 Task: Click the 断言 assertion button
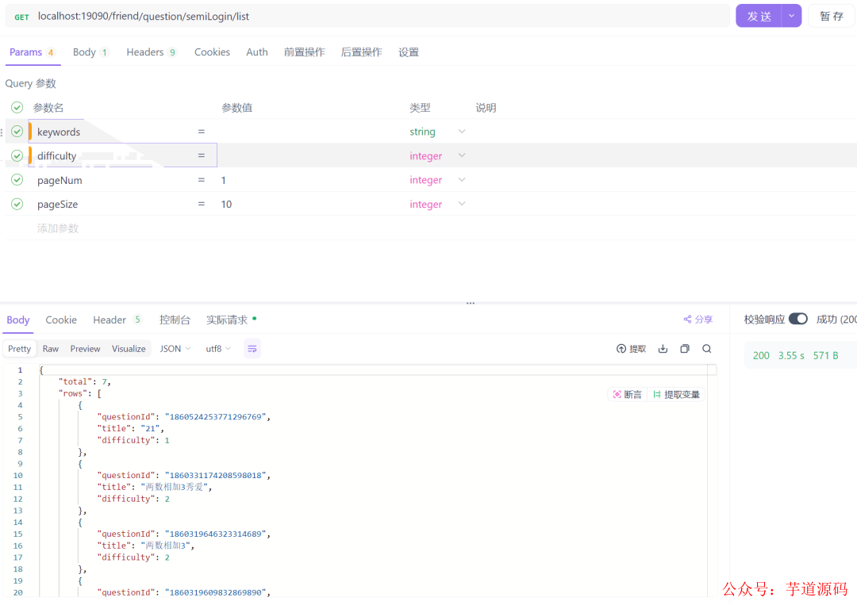click(x=628, y=394)
